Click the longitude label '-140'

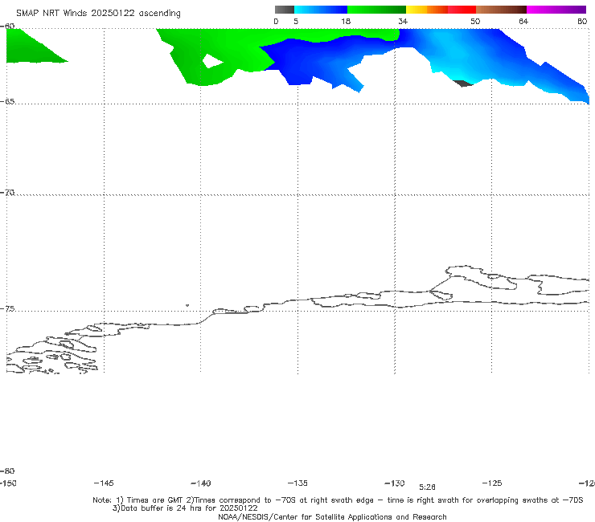tap(201, 483)
